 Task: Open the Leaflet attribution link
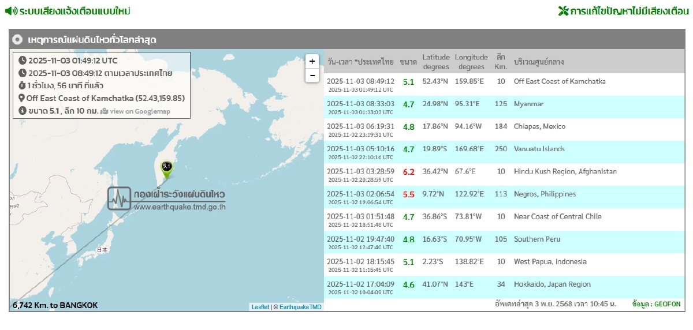(x=260, y=307)
